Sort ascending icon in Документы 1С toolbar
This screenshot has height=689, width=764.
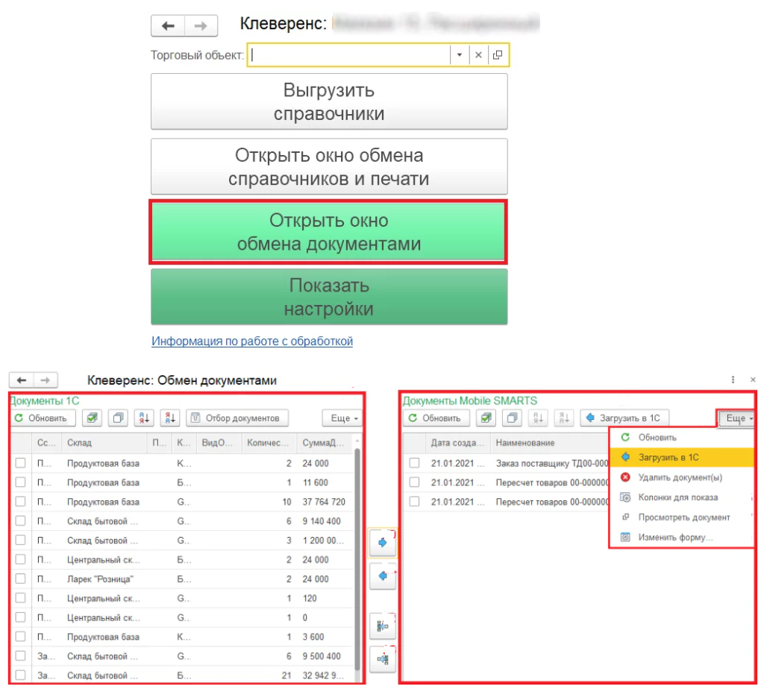144,418
